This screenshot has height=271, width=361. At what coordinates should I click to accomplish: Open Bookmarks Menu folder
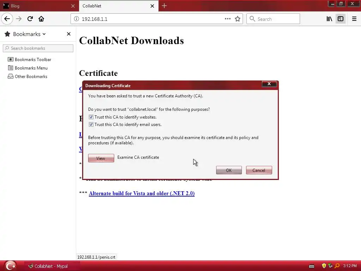(x=27, y=68)
